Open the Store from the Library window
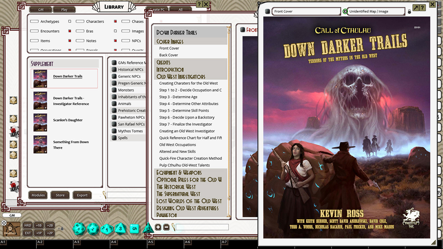 pos(60,195)
